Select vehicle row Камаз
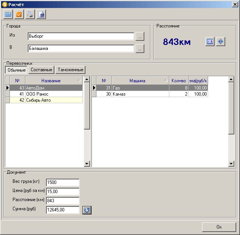 click(x=150, y=94)
